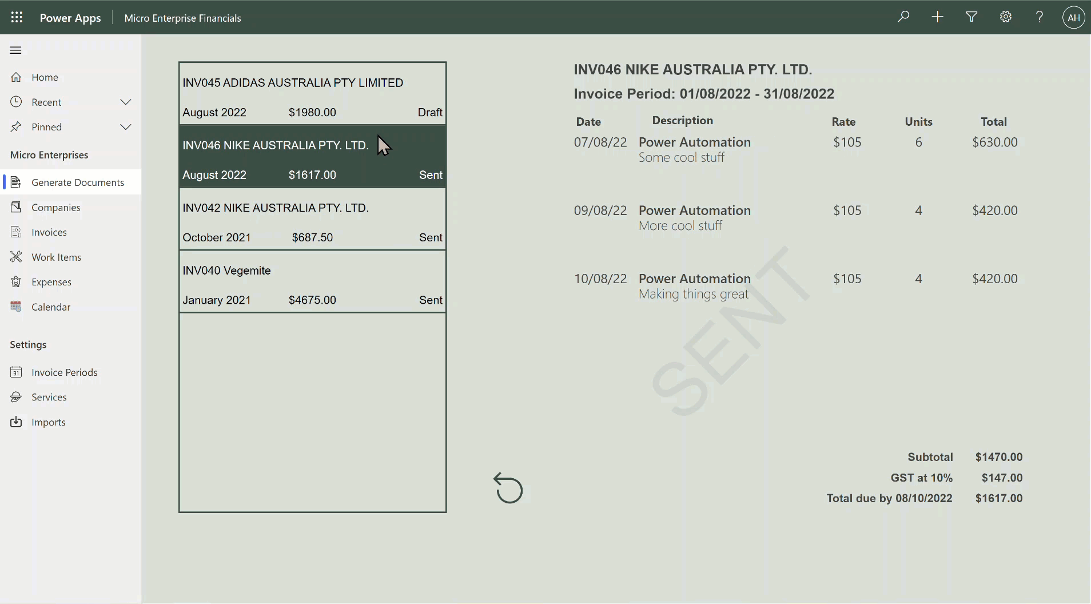The width and height of the screenshot is (1091, 604).
Task: Open Services settings
Action: [x=71, y=397]
